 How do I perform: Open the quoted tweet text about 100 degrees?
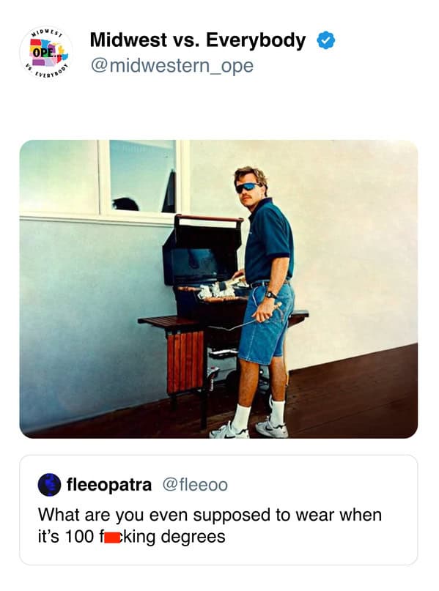coord(210,525)
